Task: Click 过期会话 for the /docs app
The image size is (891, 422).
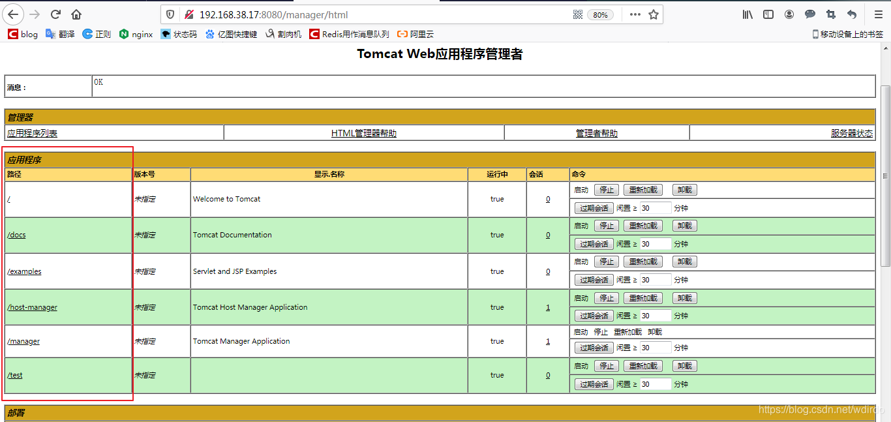Action: click(594, 244)
